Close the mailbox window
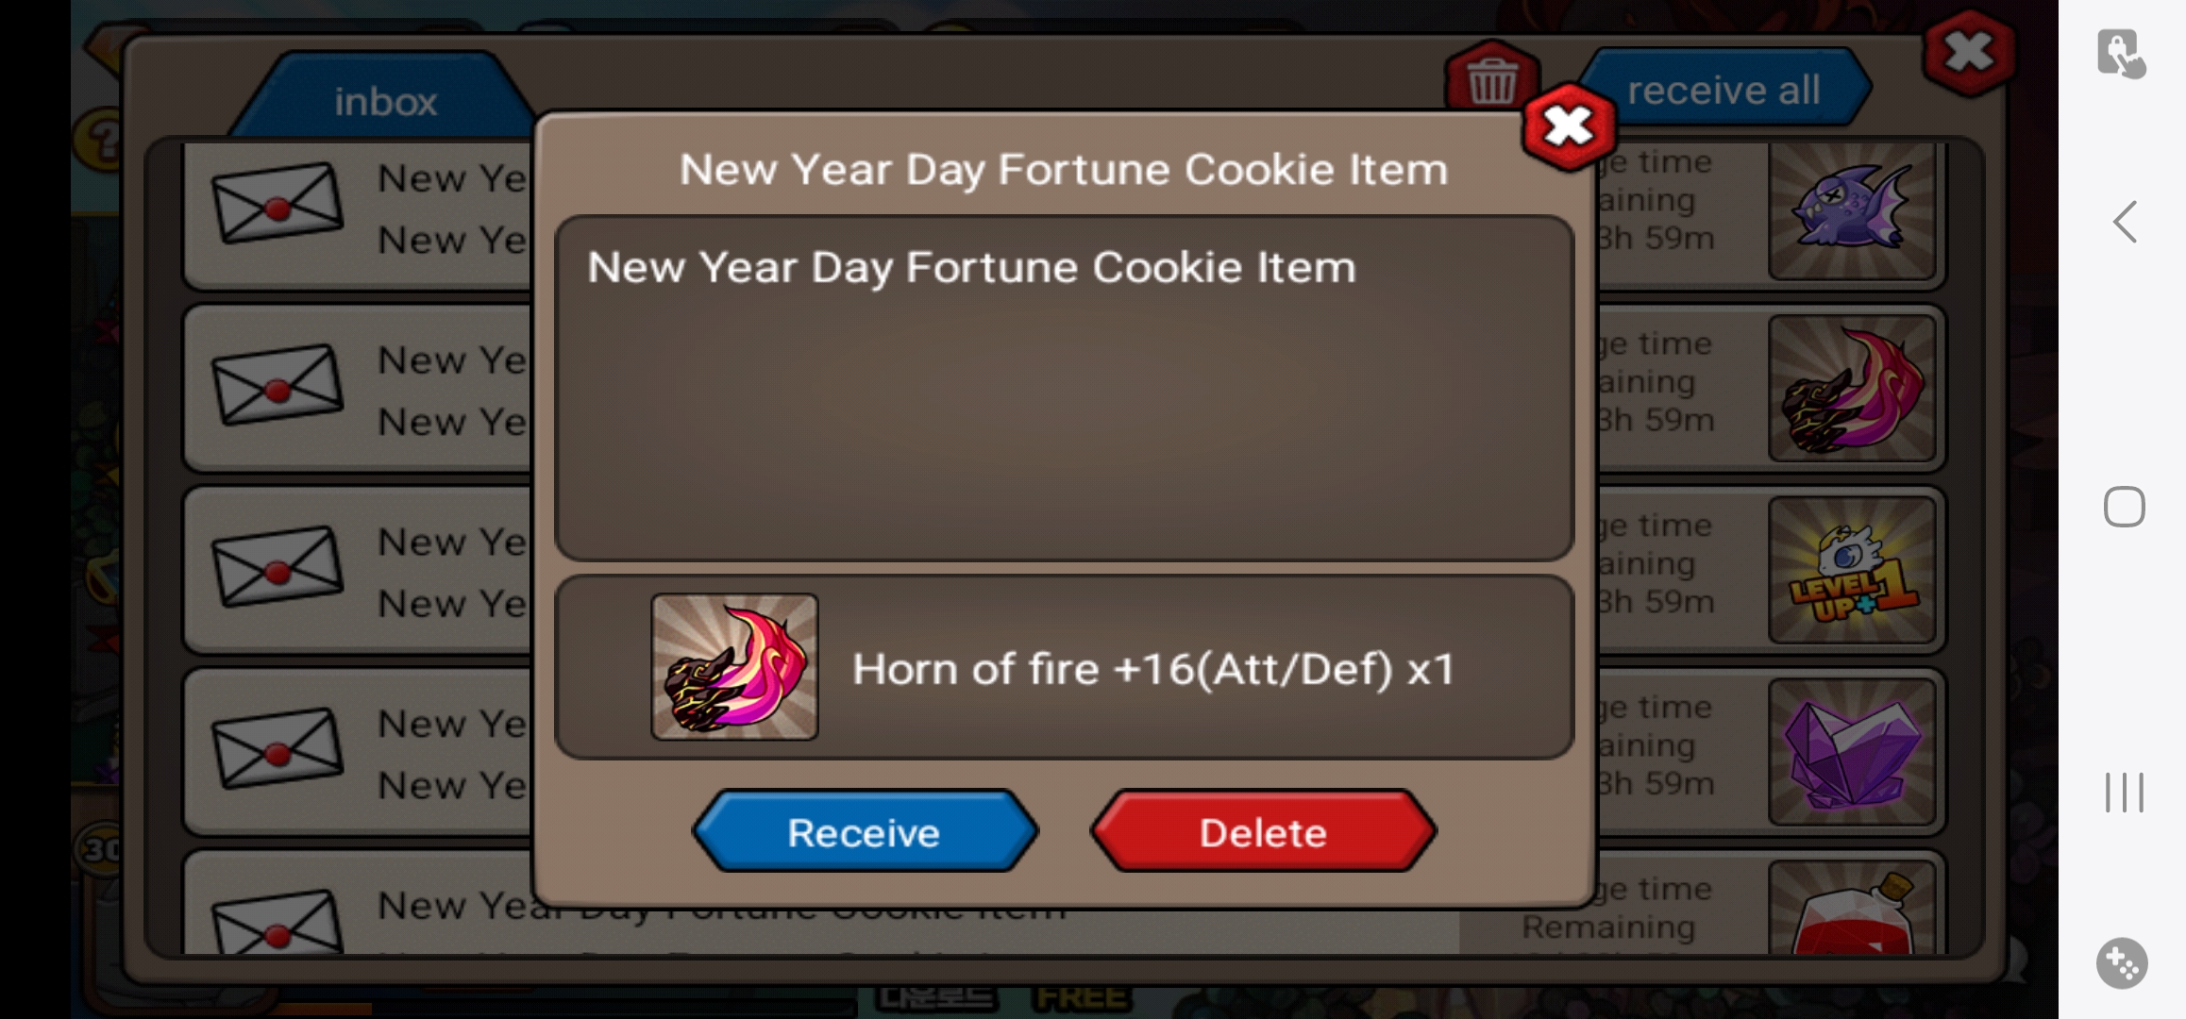 tap(1969, 52)
